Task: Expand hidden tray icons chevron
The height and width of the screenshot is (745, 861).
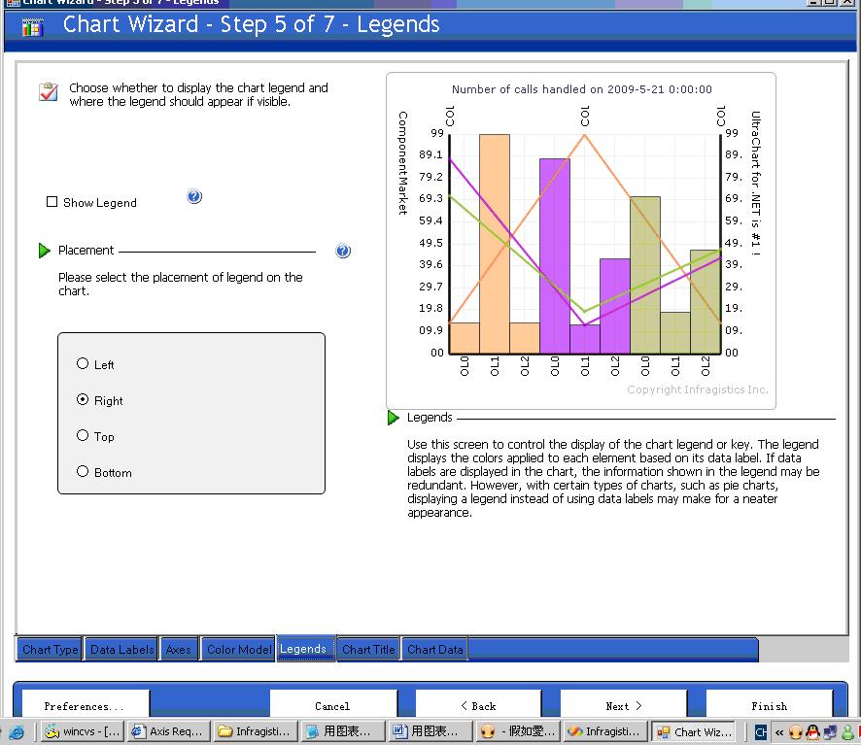Action: pyautogui.click(x=779, y=731)
